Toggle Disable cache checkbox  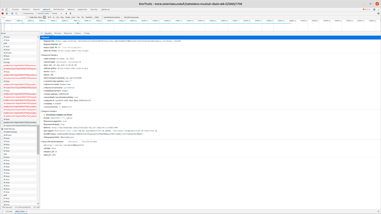tap(36, 14)
